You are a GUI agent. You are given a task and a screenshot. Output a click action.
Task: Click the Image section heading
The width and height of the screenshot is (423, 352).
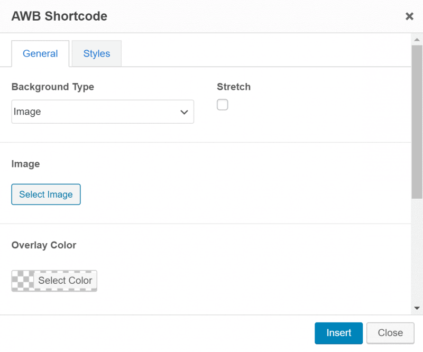25,164
